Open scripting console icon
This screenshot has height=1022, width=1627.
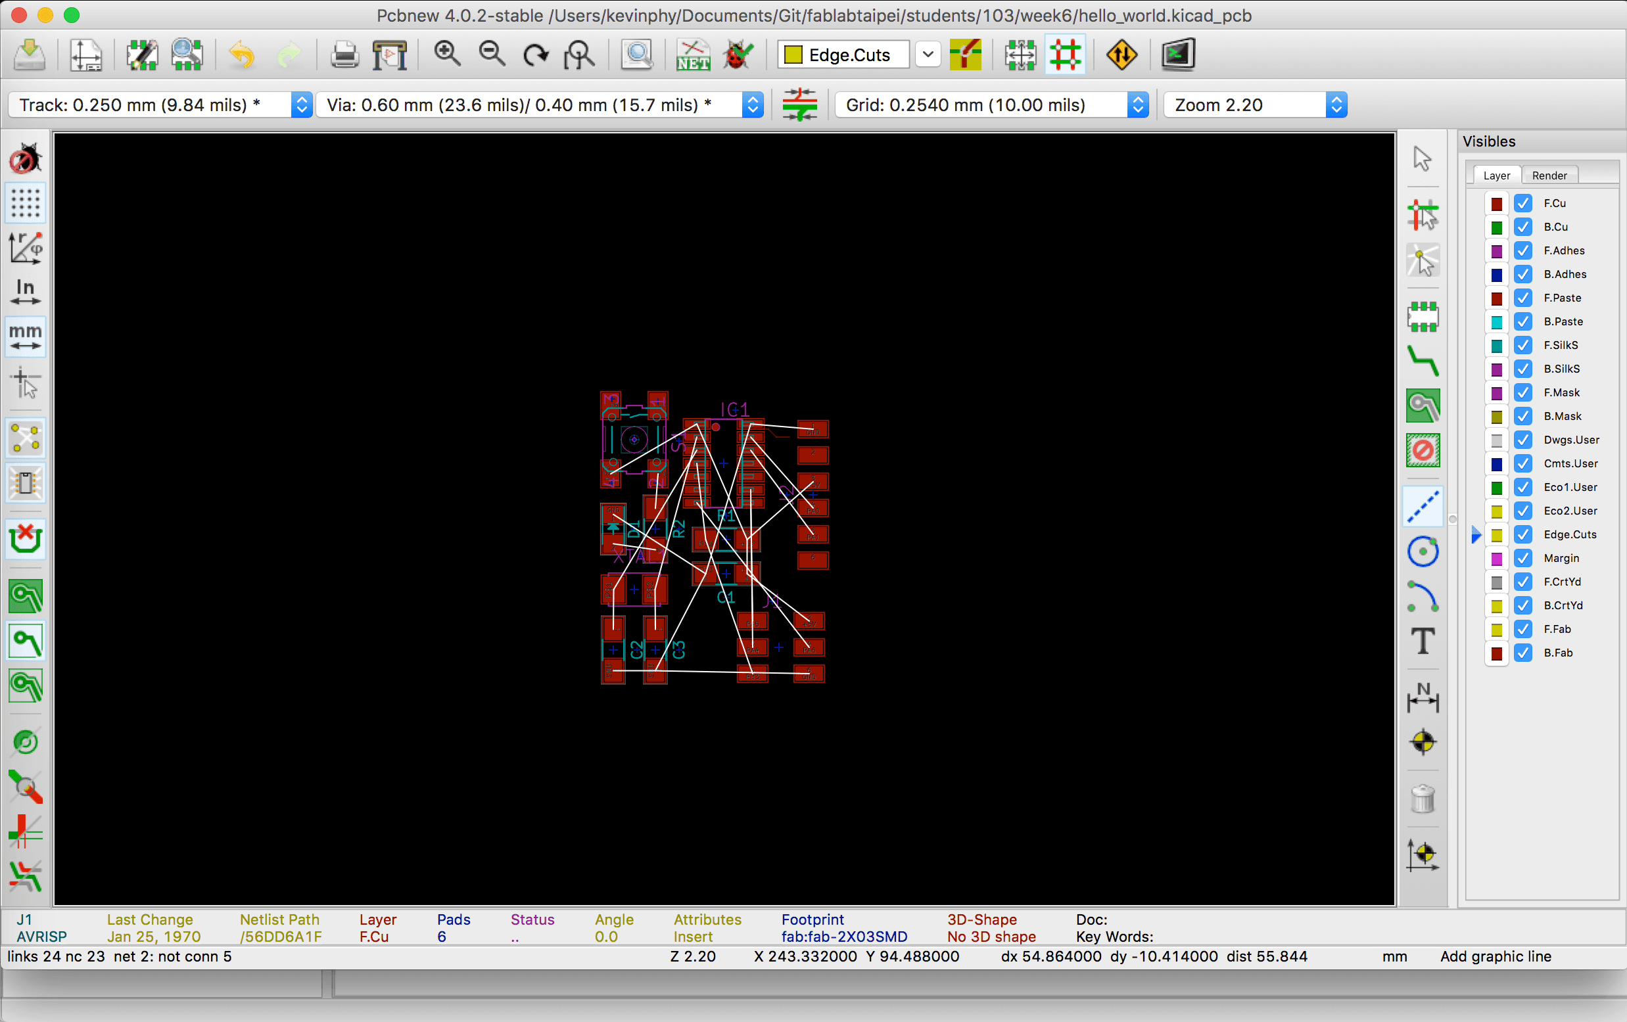coord(1179,55)
